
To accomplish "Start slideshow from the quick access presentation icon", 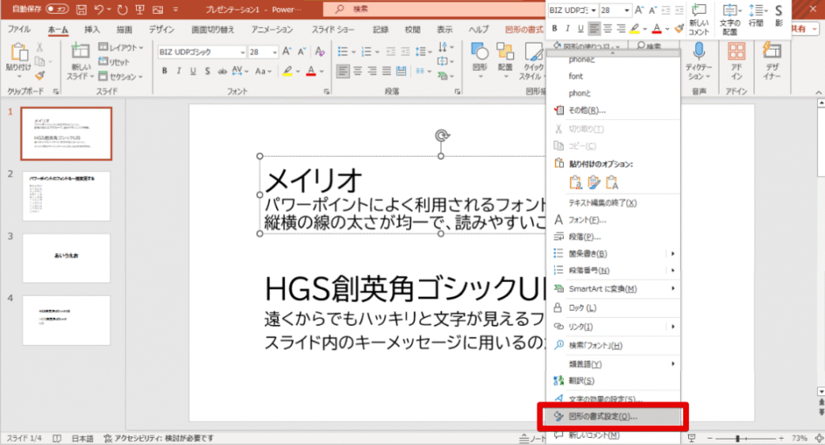I will pyautogui.click(x=140, y=9).
